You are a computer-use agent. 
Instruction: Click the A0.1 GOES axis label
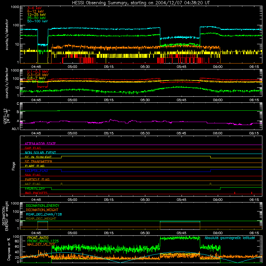point(15,129)
